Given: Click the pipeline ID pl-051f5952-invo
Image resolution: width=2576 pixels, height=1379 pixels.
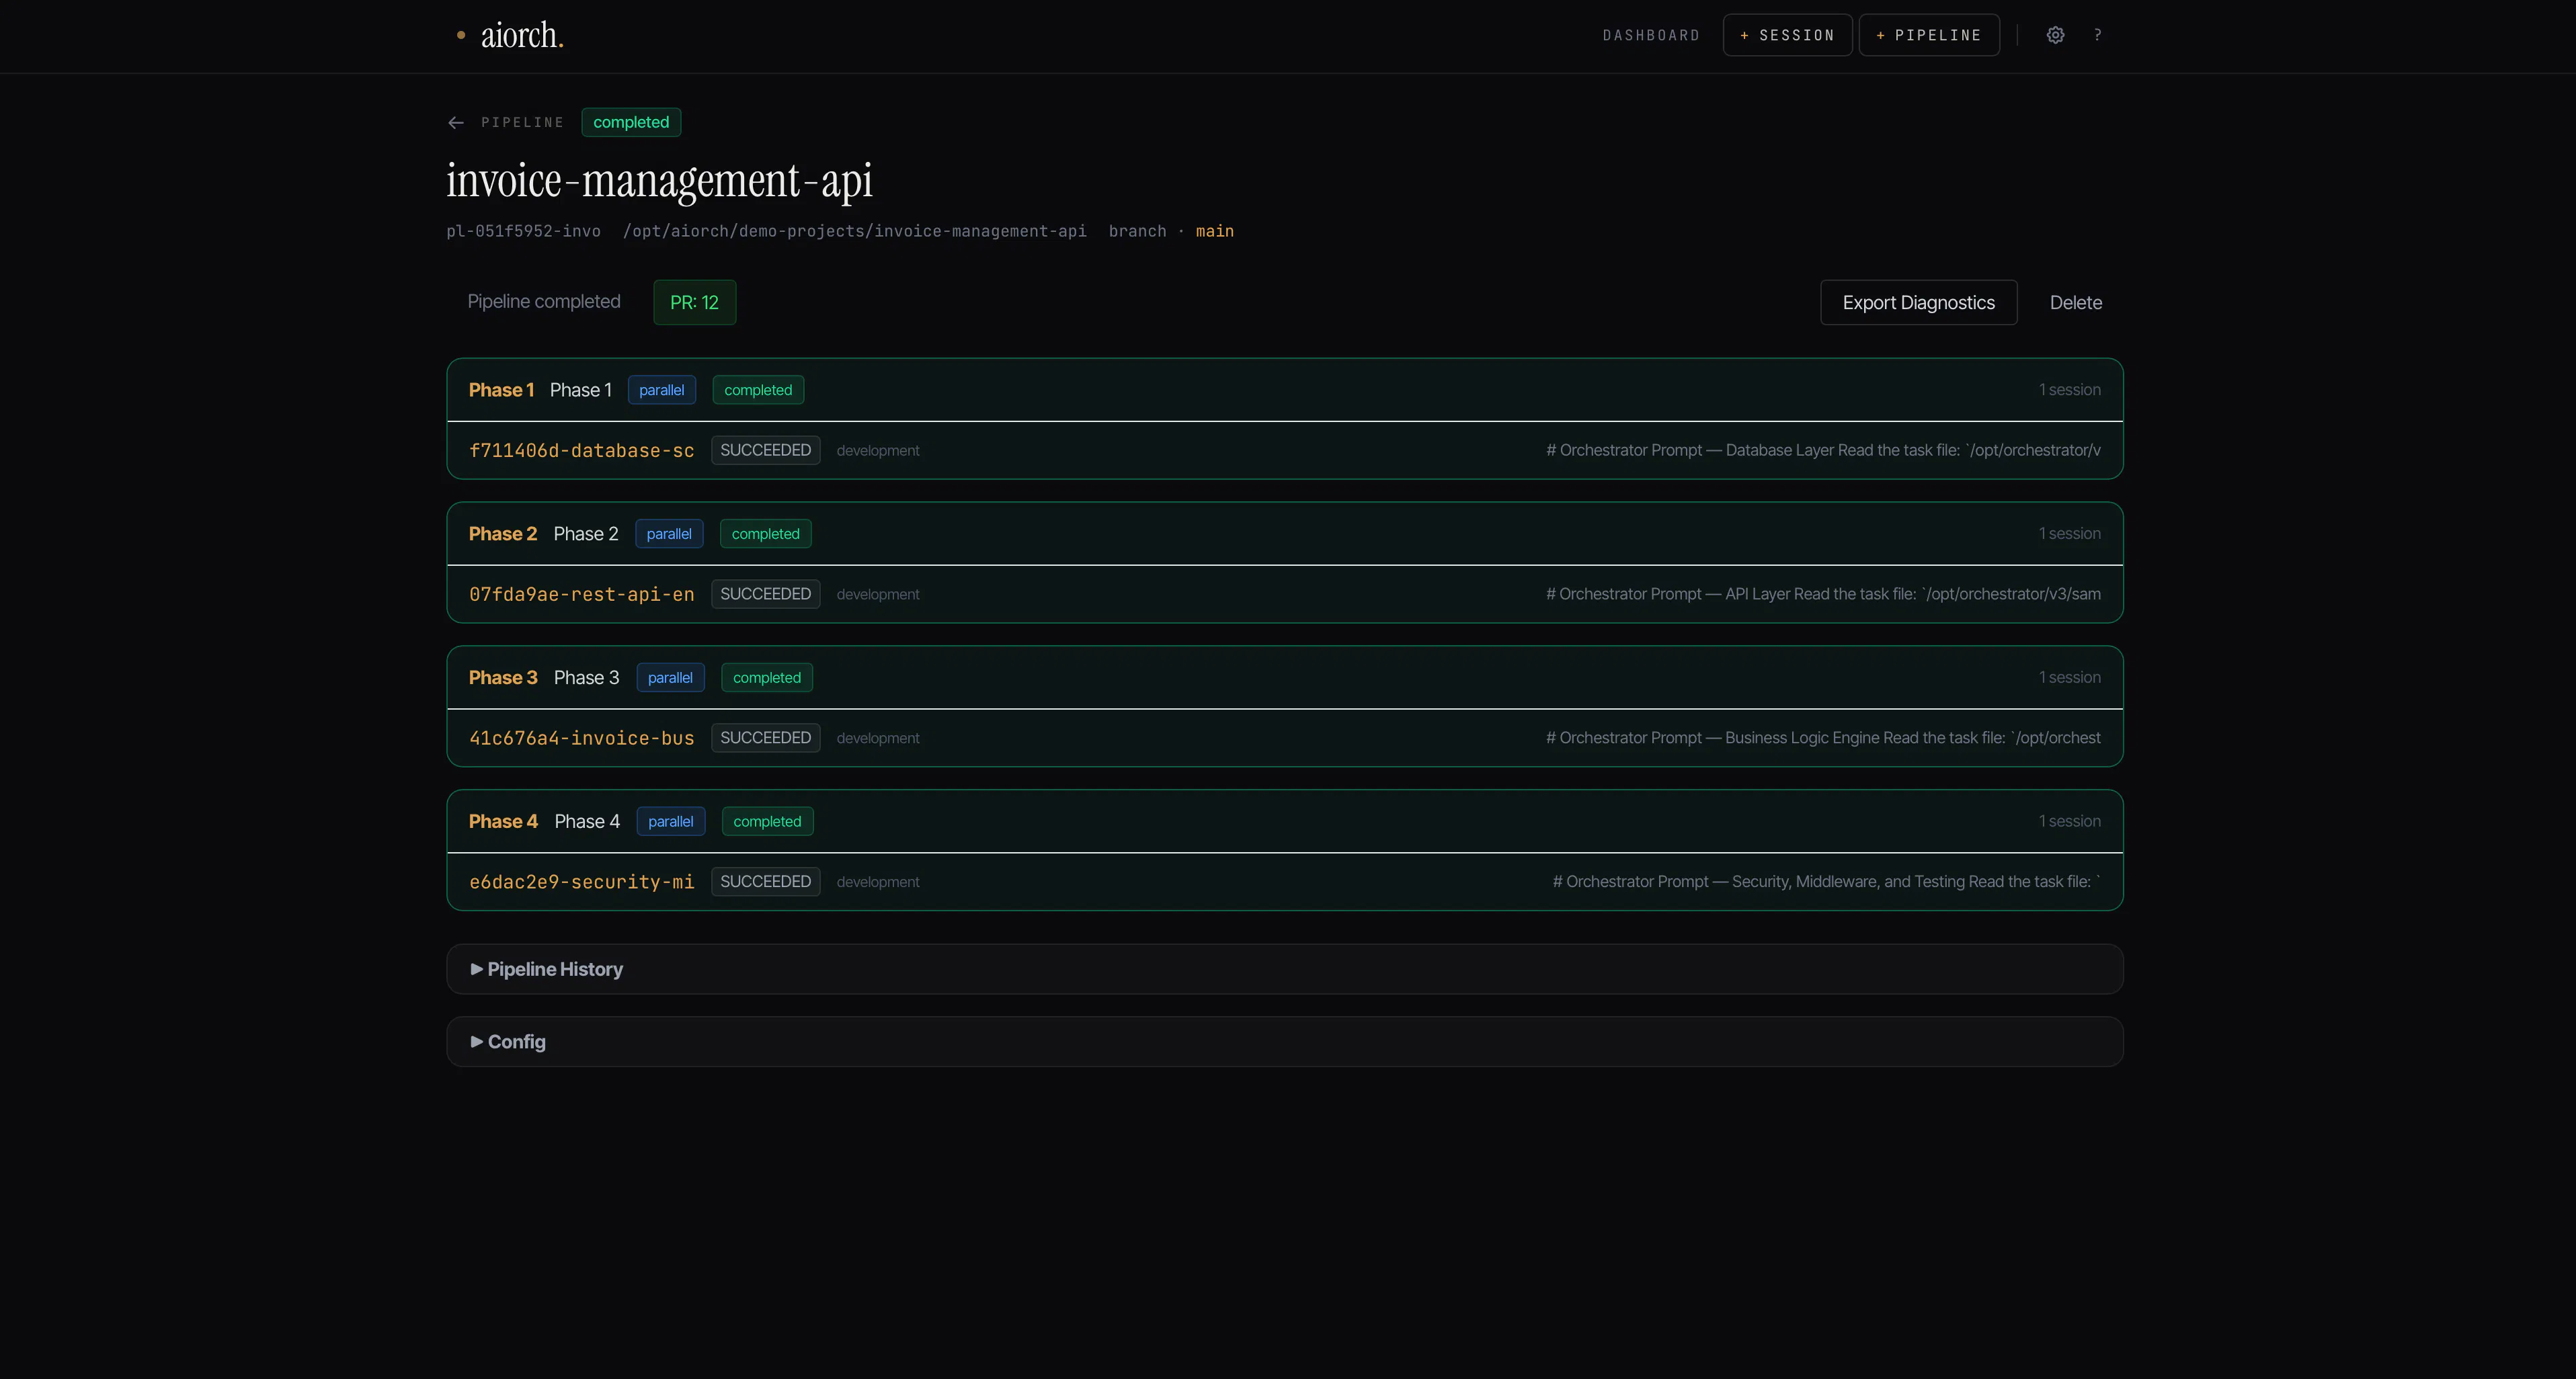Looking at the screenshot, I should (x=524, y=231).
